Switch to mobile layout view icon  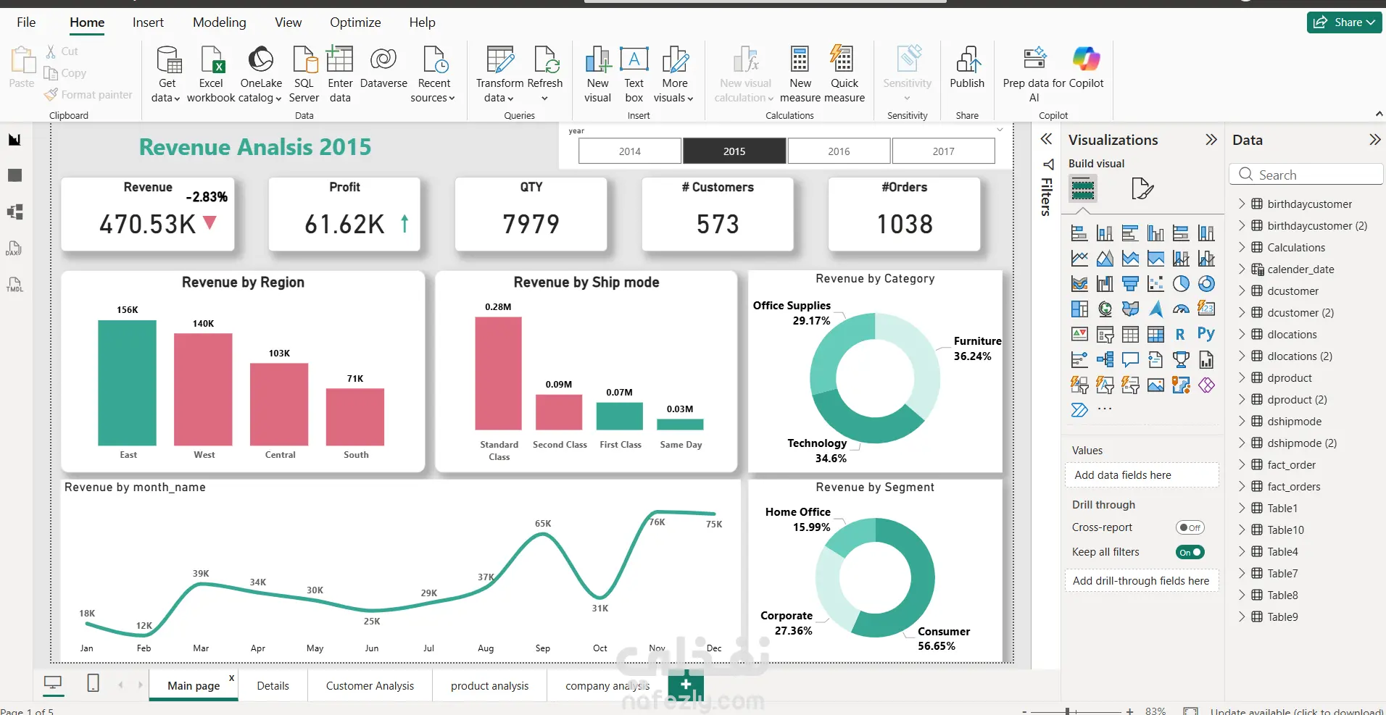tap(94, 682)
